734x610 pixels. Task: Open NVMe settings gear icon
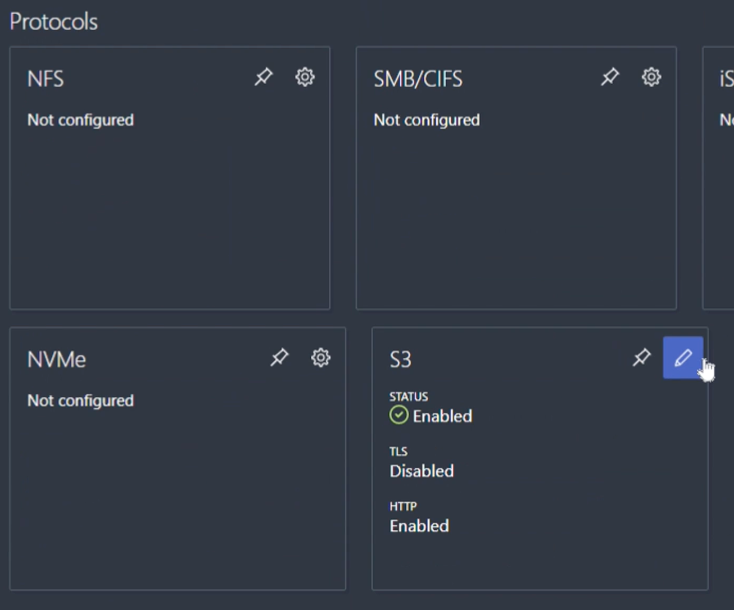pyautogui.click(x=321, y=358)
